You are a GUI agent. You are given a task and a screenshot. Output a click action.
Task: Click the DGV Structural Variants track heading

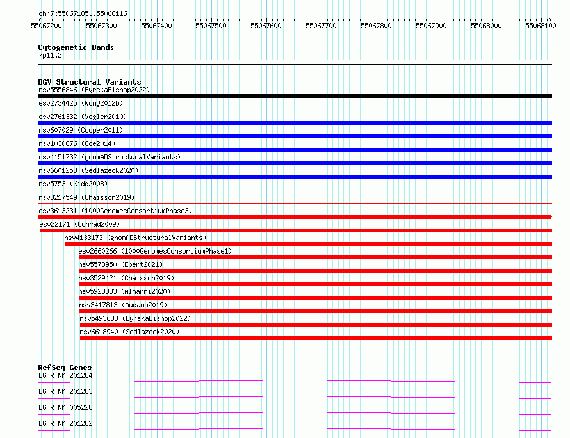click(x=90, y=82)
